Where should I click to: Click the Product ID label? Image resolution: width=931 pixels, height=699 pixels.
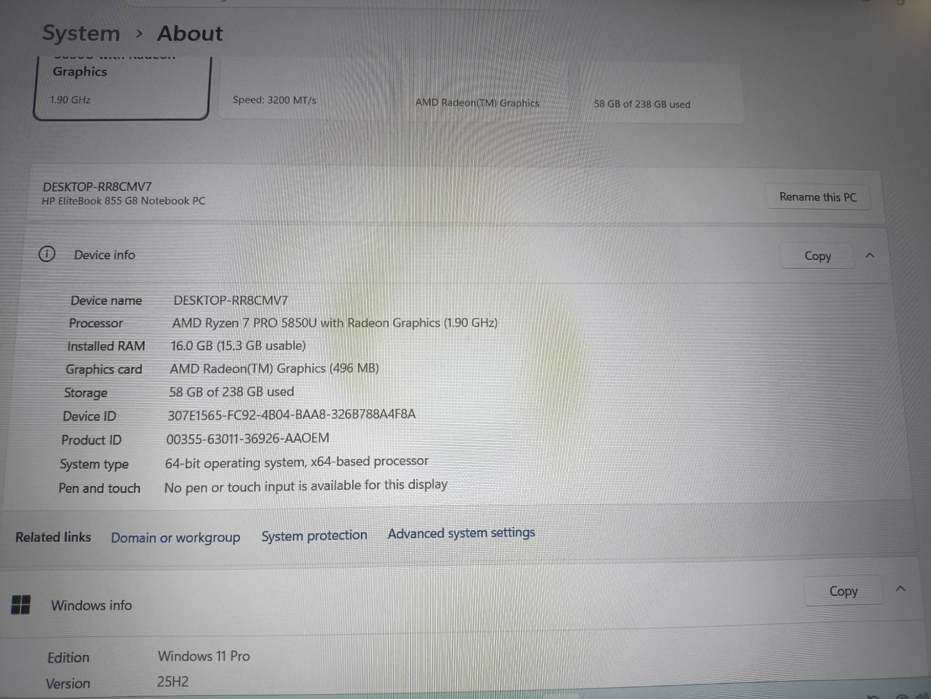coord(91,441)
